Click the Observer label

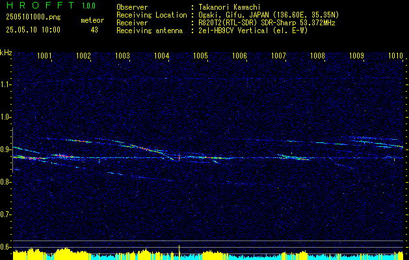point(132,7)
